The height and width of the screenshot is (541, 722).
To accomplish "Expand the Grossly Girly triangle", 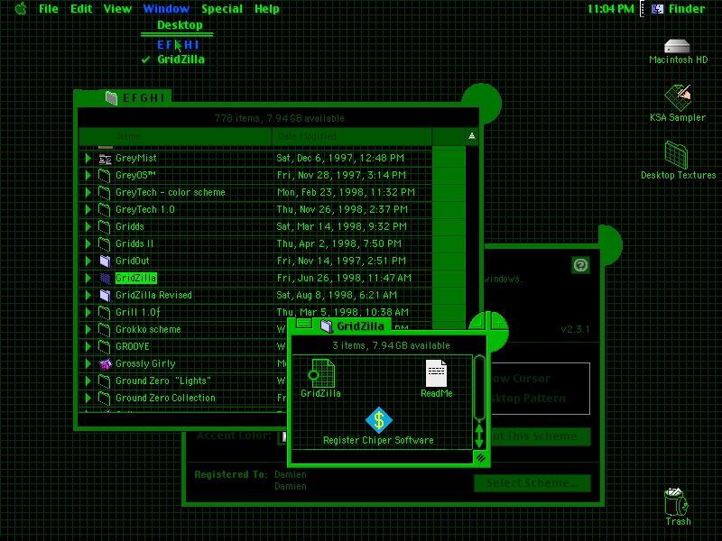I will [x=88, y=364].
